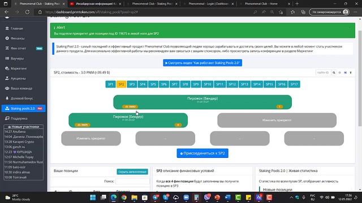Open Ваучеры in the sidebar
The width and height of the screenshot is (362, 203).
pos(17,59)
